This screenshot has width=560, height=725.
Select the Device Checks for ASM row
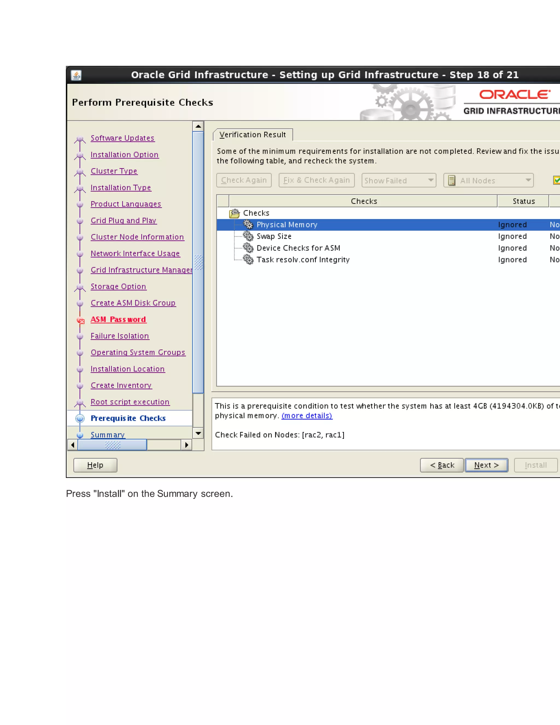388,248
